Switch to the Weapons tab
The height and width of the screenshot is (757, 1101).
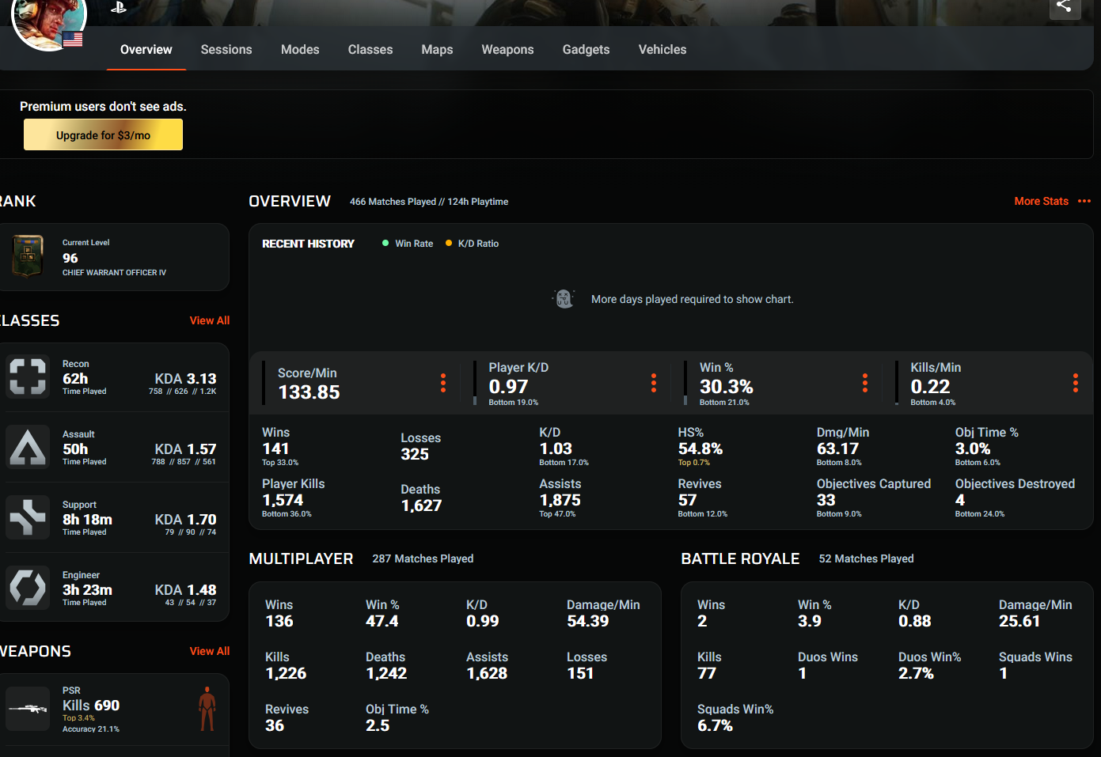pos(507,50)
